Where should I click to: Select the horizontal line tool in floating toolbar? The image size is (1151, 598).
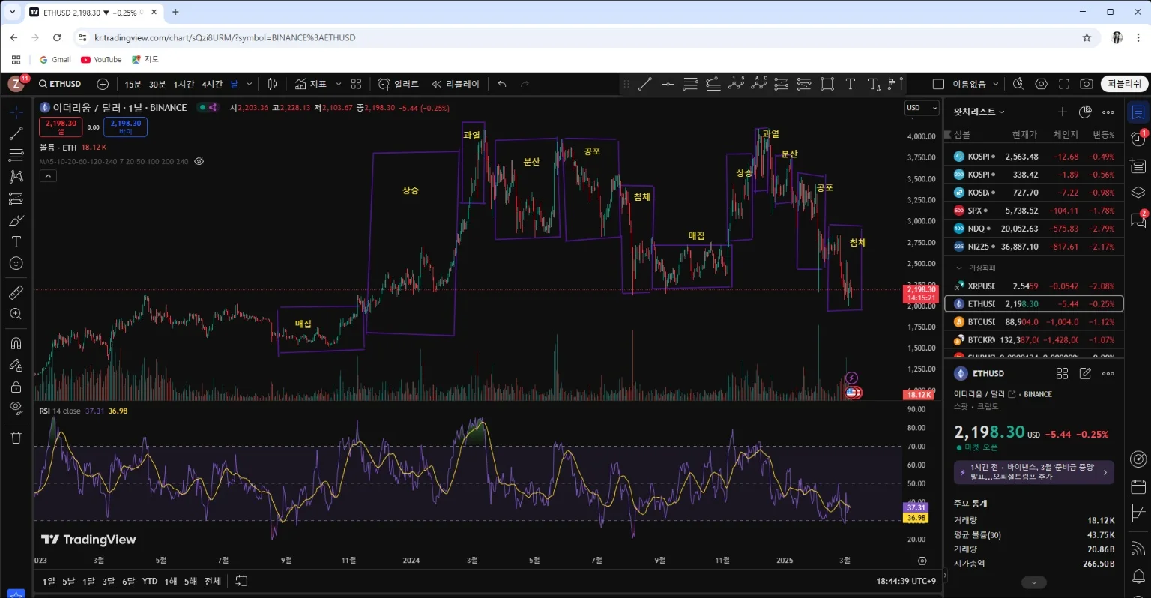(668, 84)
